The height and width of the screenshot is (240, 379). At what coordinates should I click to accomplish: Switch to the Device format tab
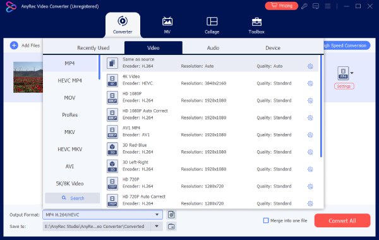(273, 48)
